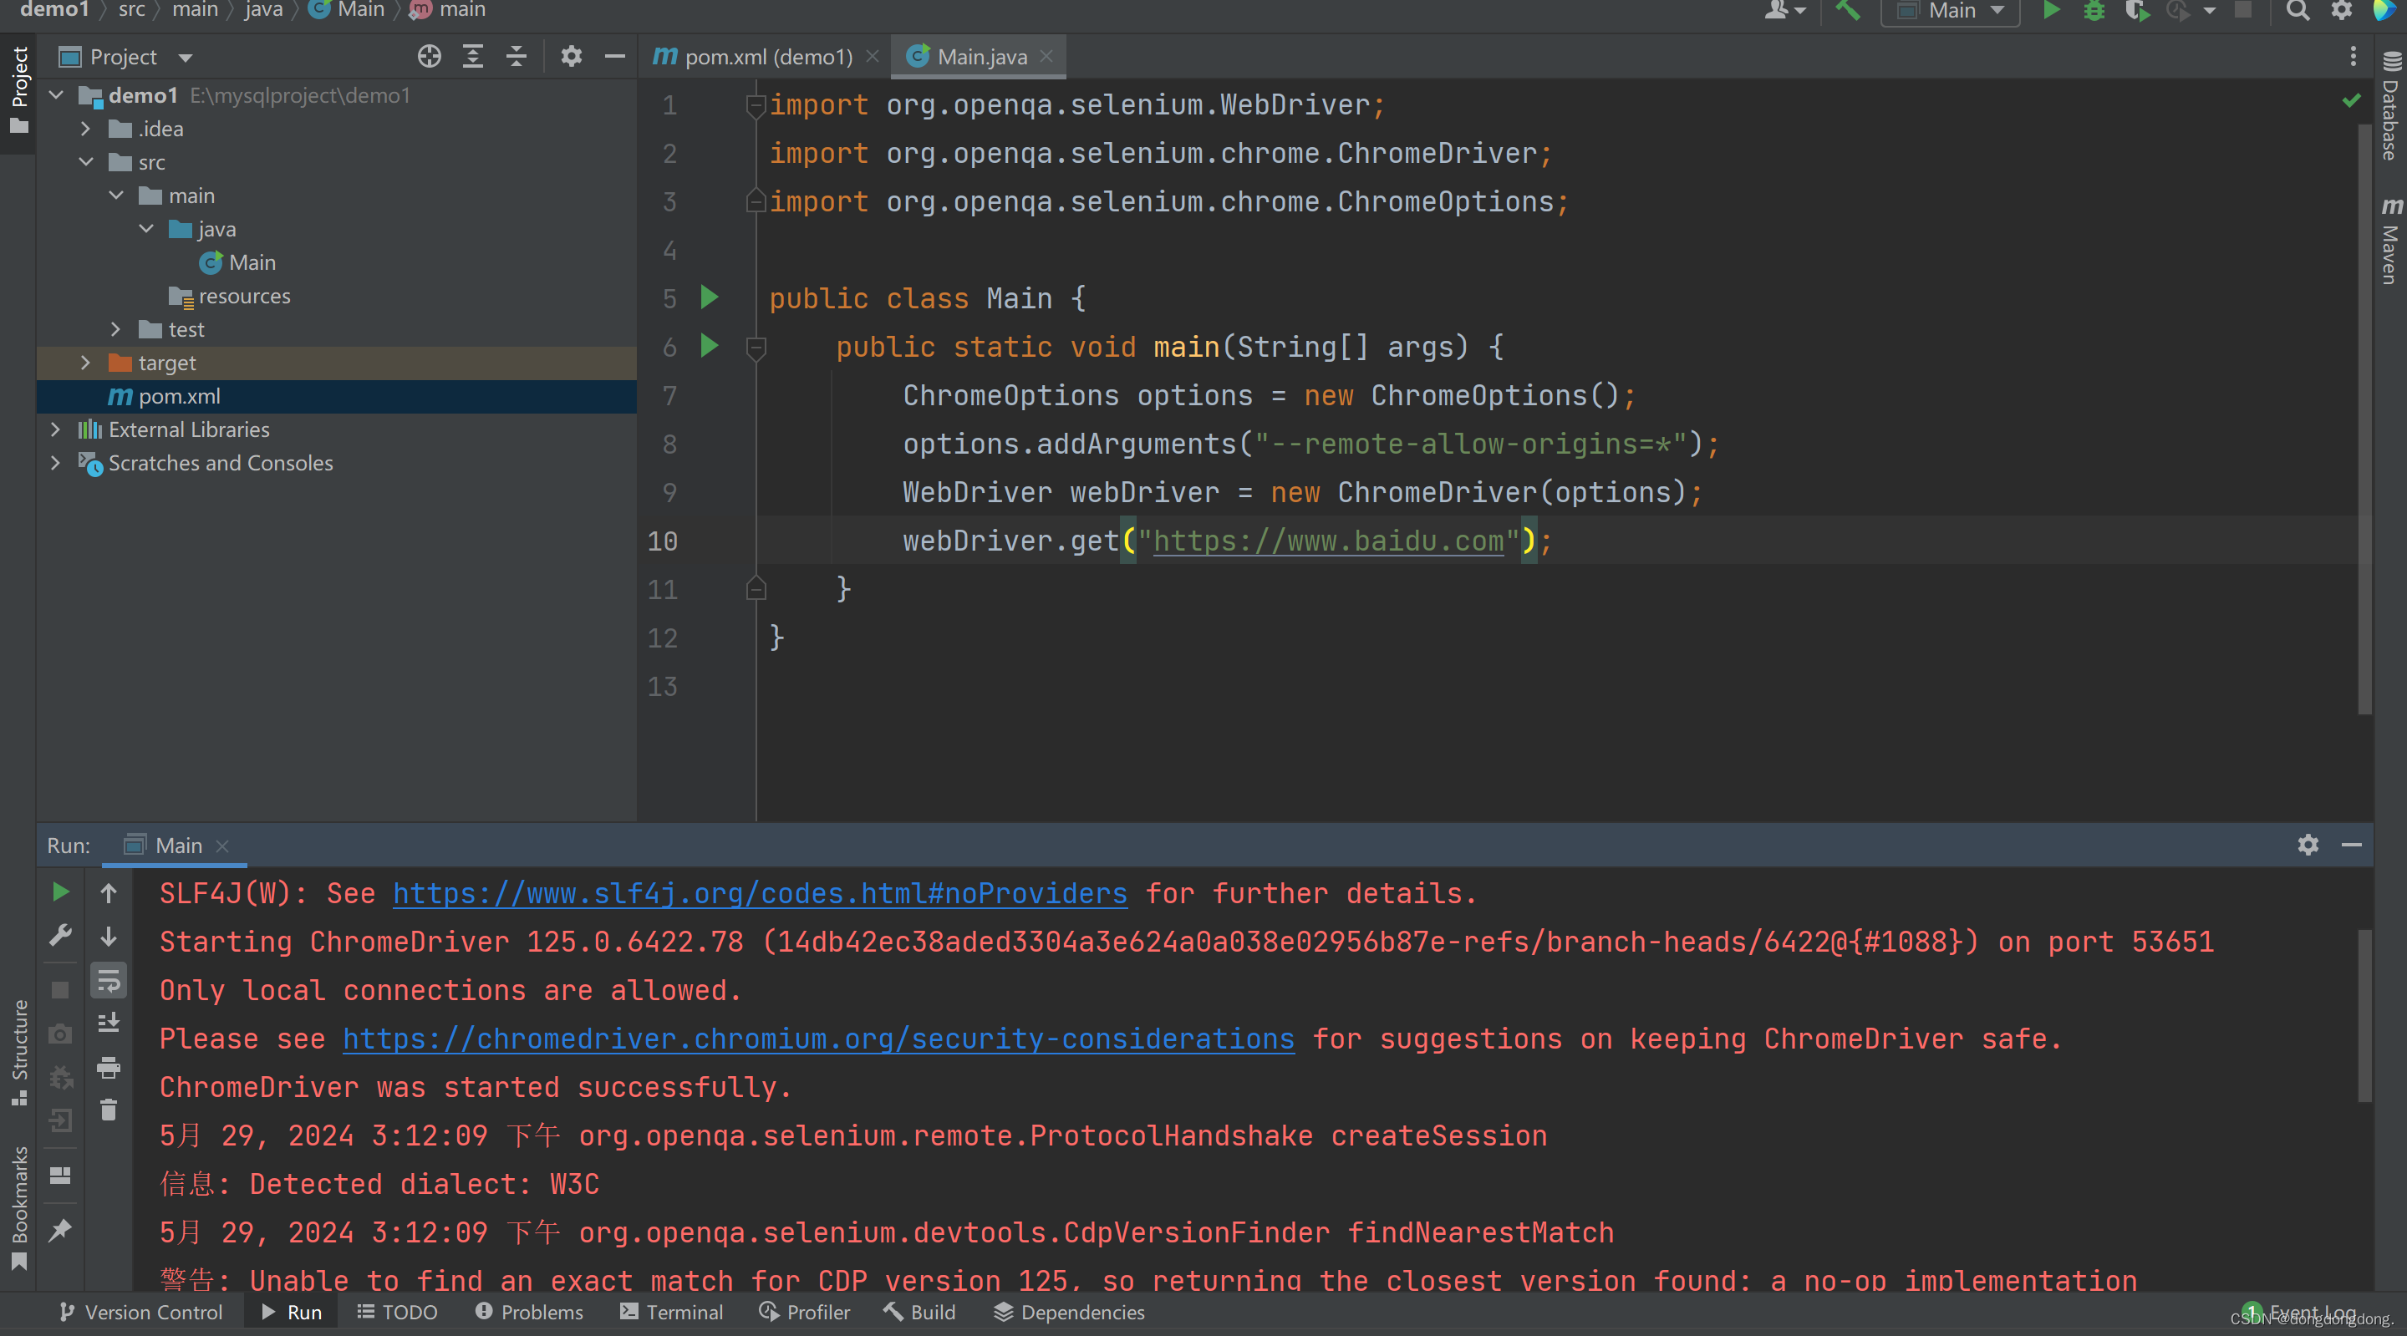The height and width of the screenshot is (1336, 2407).
Task: Click the print icon in Run console toolbar
Action: pos(109,1067)
